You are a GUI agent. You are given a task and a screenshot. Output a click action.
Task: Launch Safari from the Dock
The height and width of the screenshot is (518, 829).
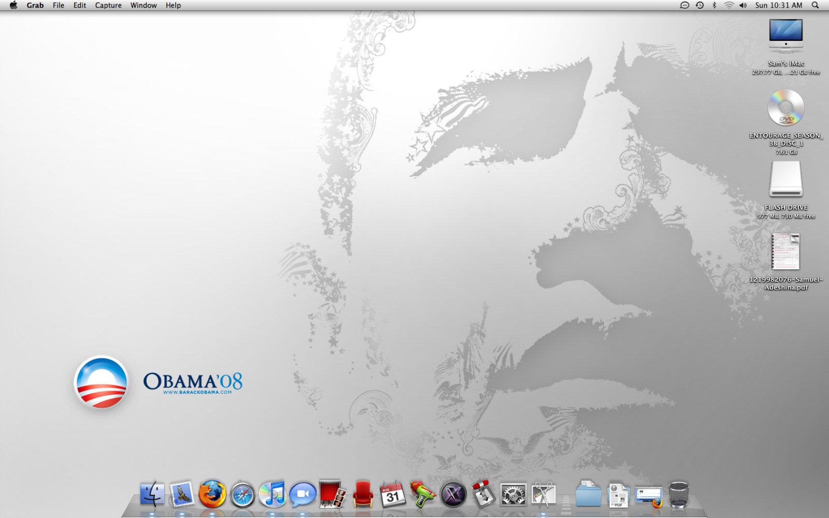click(242, 495)
